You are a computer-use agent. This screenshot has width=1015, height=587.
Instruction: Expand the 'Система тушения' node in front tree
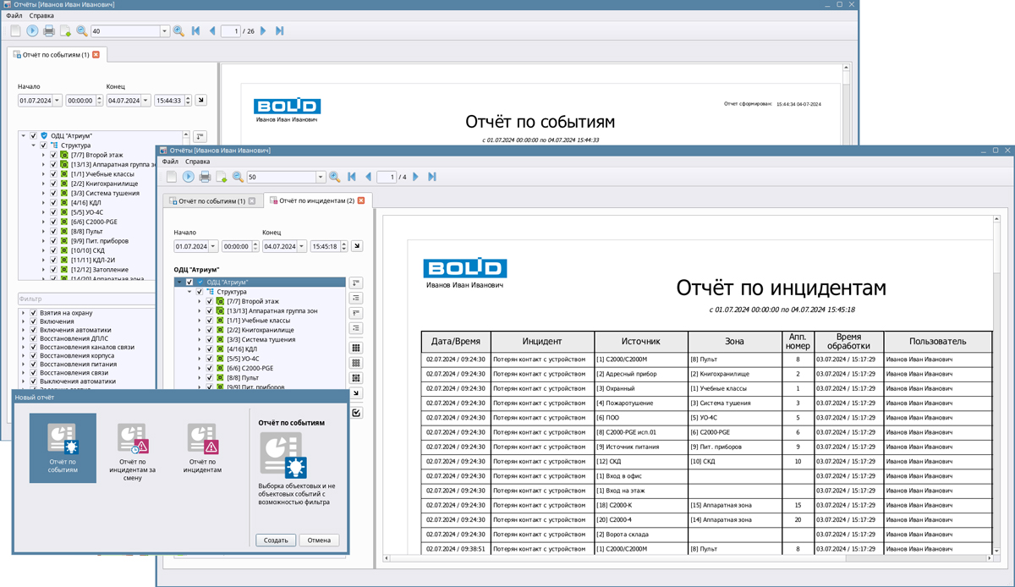pos(200,339)
